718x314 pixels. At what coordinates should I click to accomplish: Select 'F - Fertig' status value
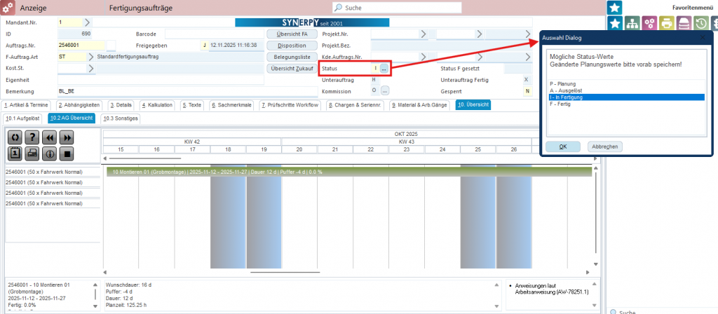(x=562, y=104)
